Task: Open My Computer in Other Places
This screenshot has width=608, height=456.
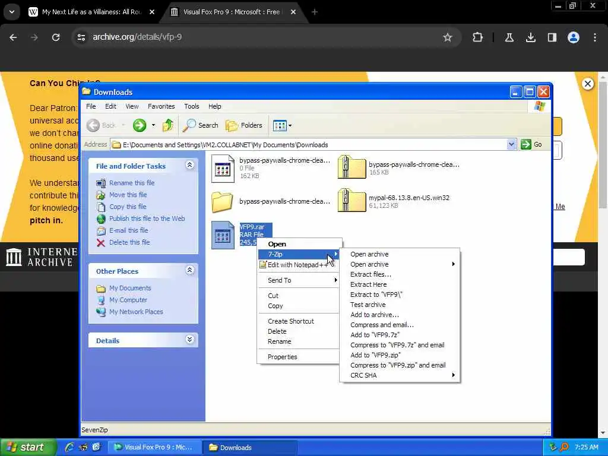Action: coord(128,300)
